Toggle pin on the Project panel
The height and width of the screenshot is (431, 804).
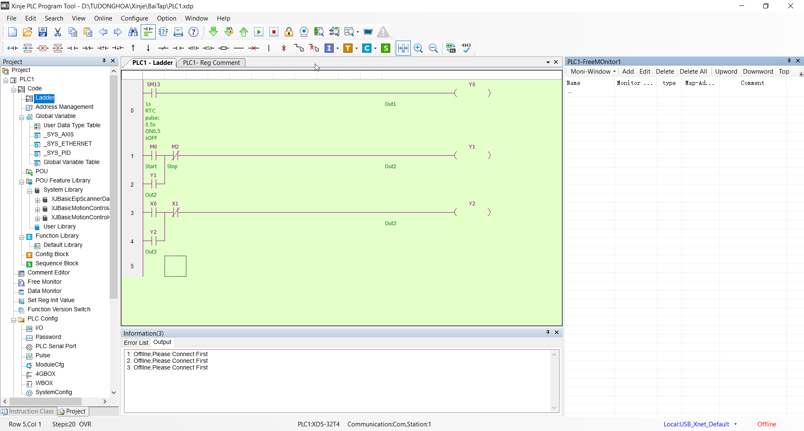104,61
